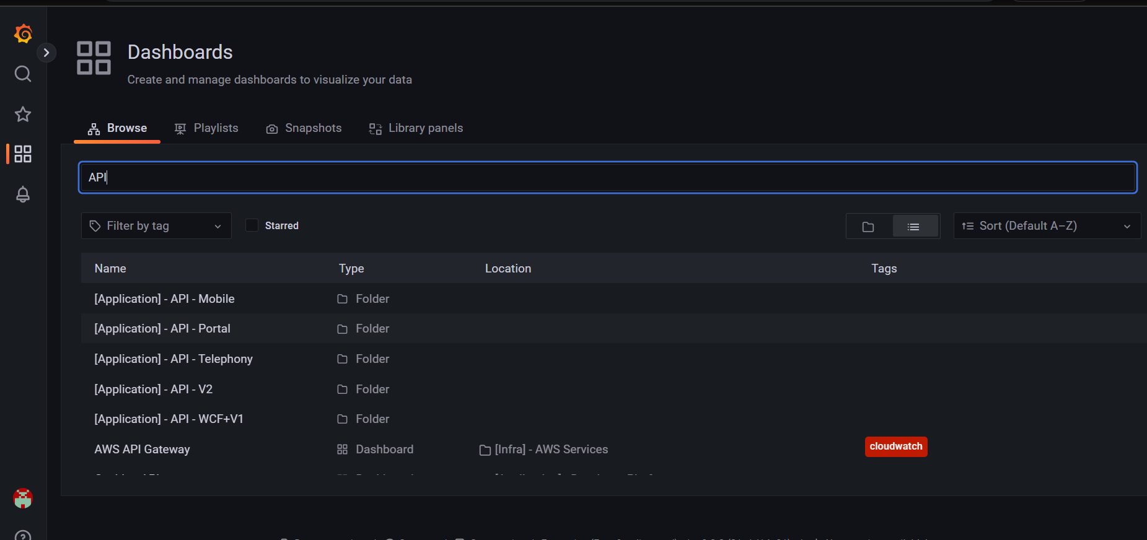
Task: Open the user profile avatar
Action: (23, 499)
